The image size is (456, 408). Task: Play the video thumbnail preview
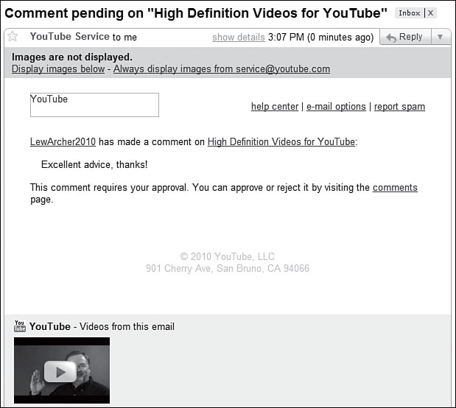62,370
